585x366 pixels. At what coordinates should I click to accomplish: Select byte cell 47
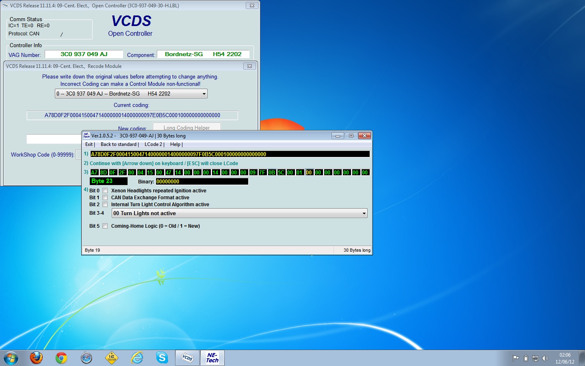point(169,172)
